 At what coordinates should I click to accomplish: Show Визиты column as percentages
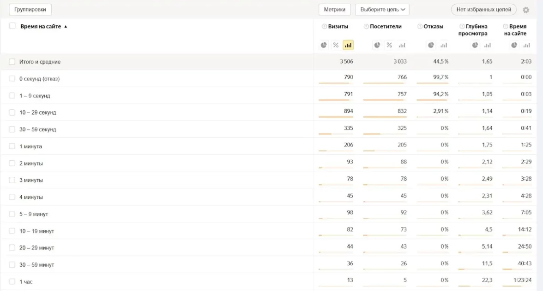tap(336, 45)
